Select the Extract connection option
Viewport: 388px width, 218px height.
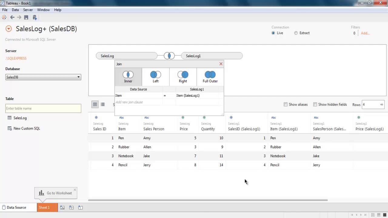point(296,33)
